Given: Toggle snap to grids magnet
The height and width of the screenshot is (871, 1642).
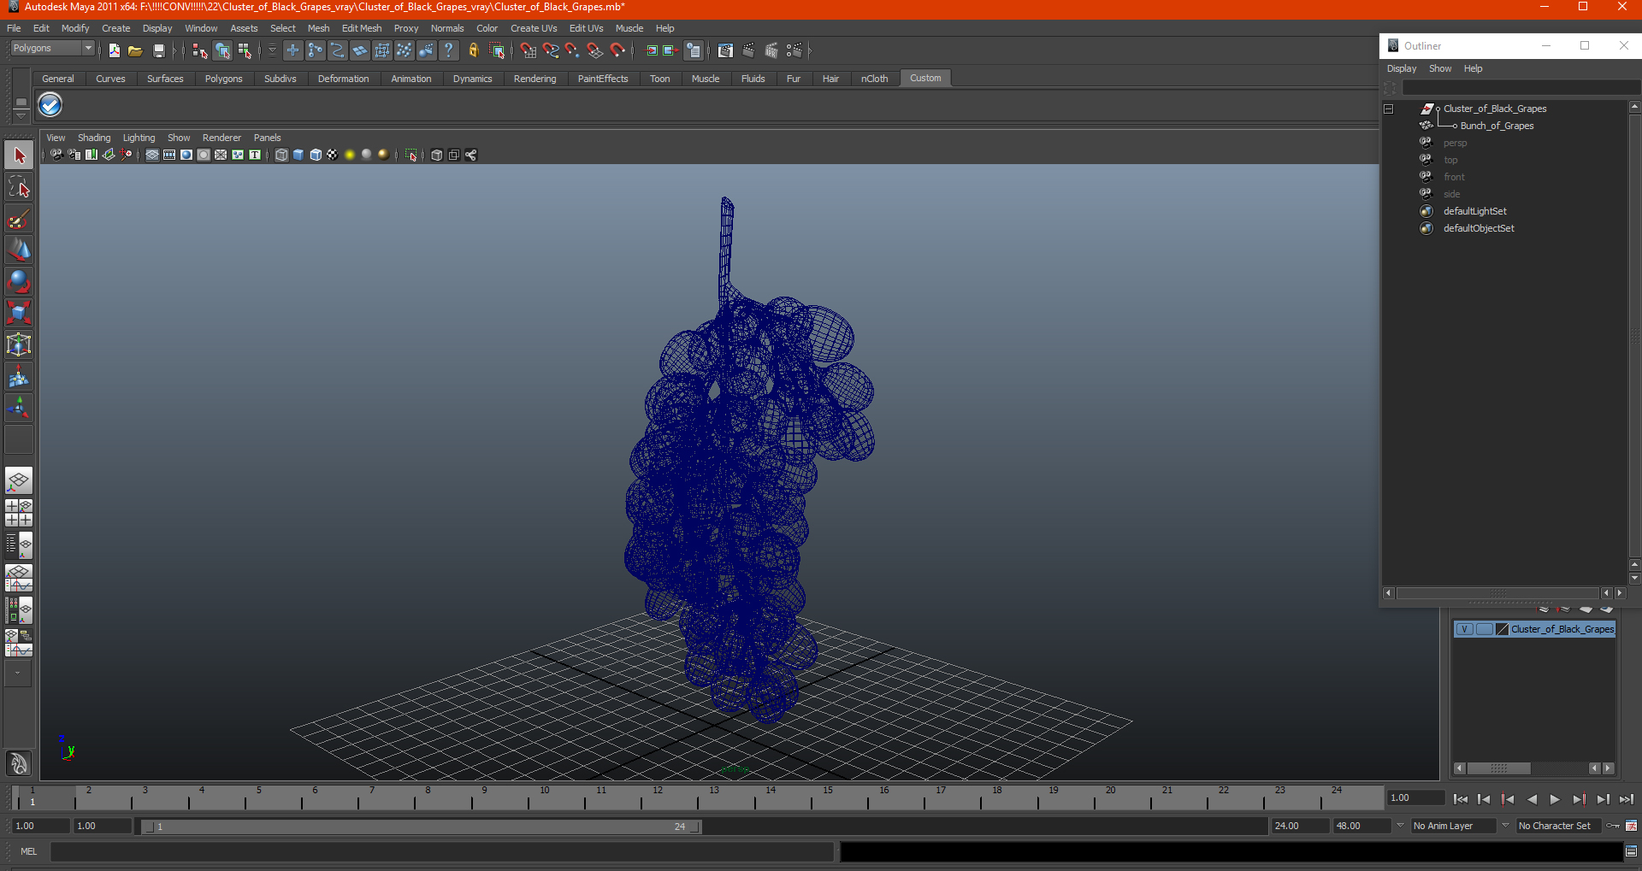Looking at the screenshot, I should click(528, 51).
